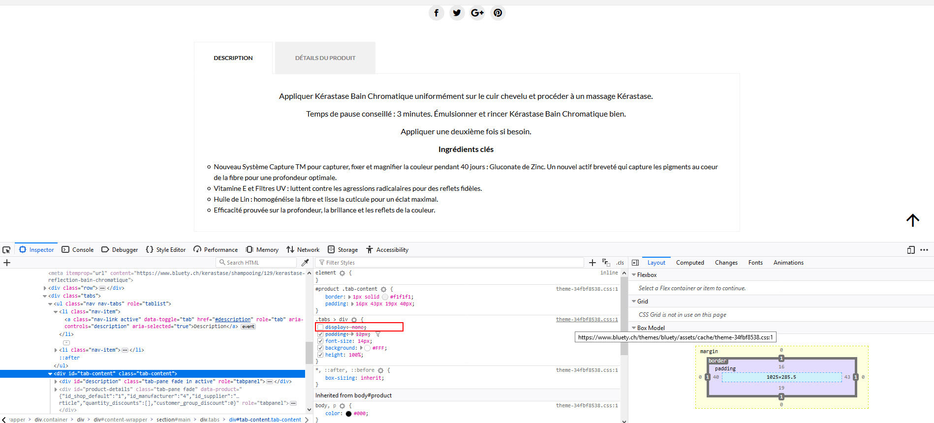
Task: Click the filter icon next to overridden padding
Action: pos(378,334)
